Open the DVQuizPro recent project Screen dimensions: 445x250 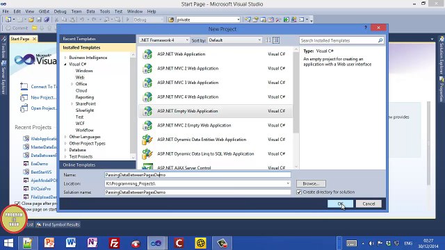pos(41,189)
